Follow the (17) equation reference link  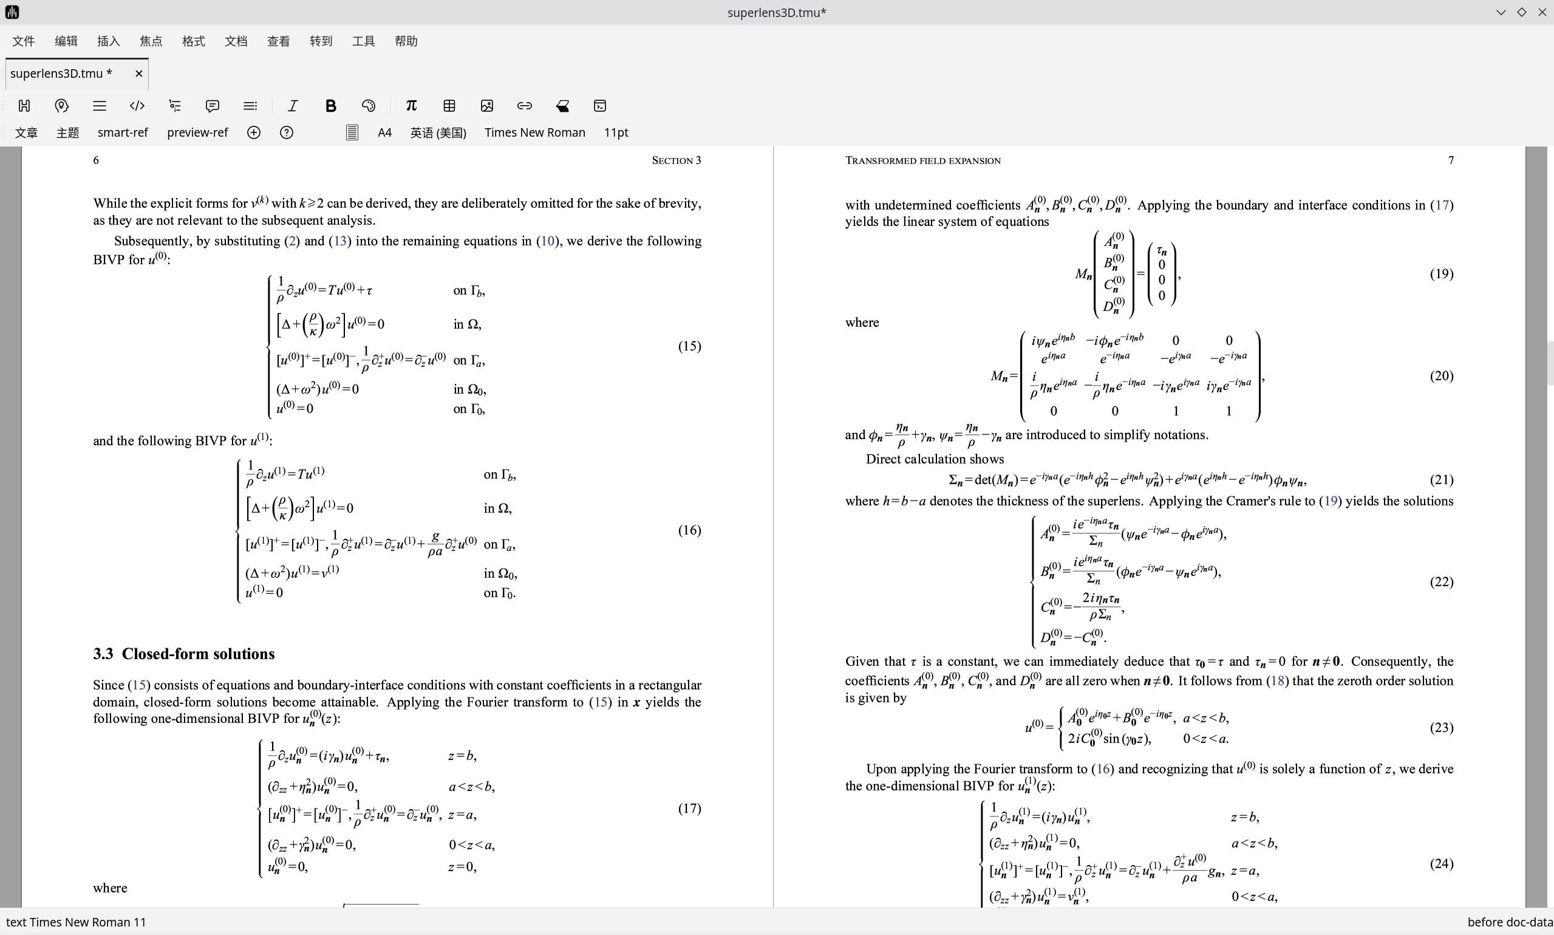point(1441,205)
